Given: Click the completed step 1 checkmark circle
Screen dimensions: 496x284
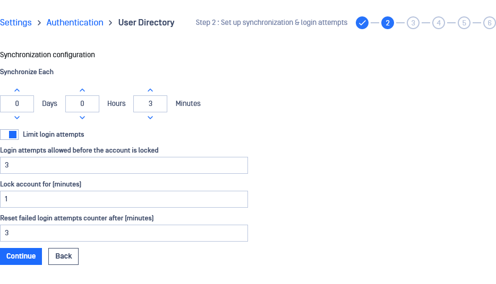Looking at the screenshot, I should [362, 23].
